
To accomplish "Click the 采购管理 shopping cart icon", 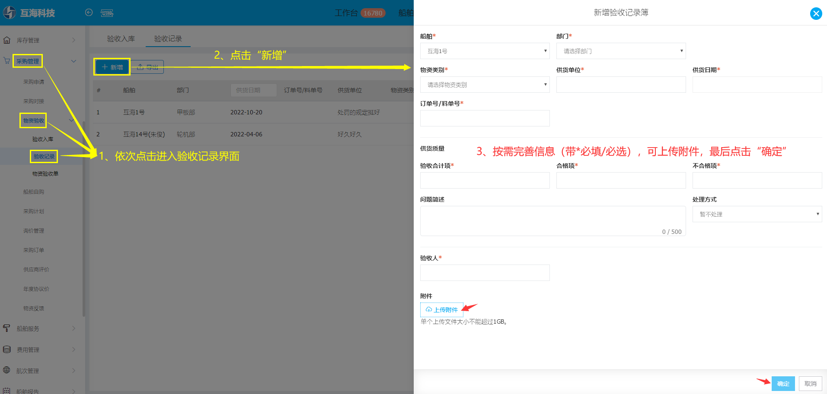I will 7,61.
